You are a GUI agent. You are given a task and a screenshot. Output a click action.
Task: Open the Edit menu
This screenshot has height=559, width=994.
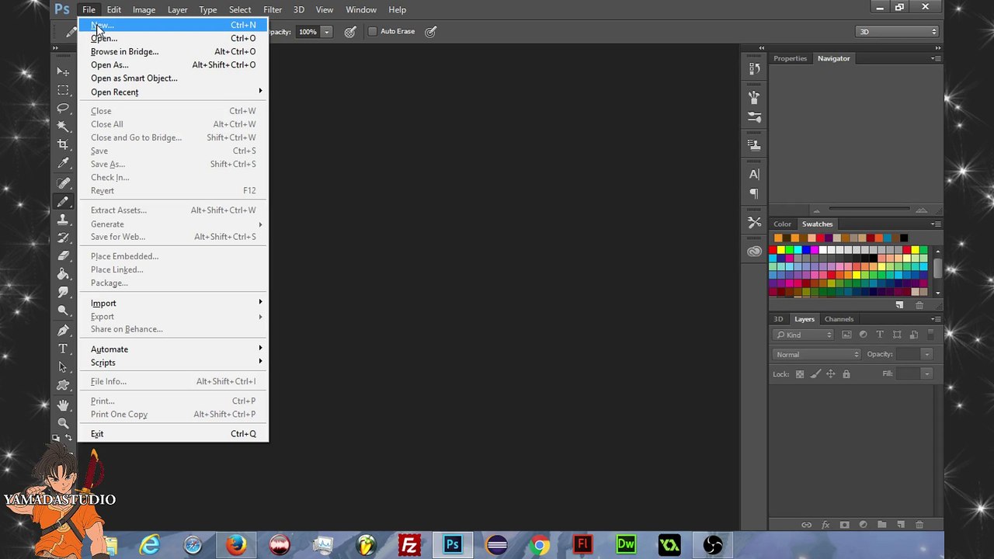[113, 9]
